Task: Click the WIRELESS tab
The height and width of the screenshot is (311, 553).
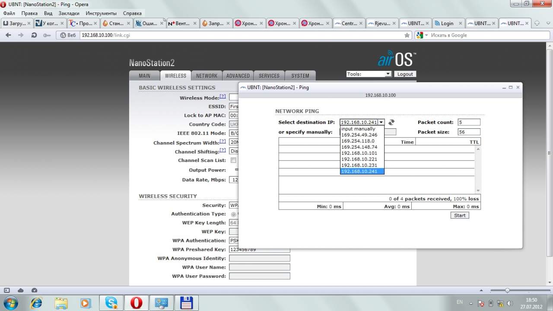Action: (x=175, y=76)
